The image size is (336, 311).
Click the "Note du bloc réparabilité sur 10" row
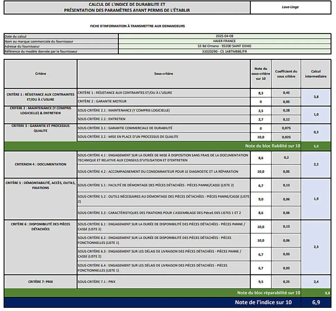click(x=268, y=293)
